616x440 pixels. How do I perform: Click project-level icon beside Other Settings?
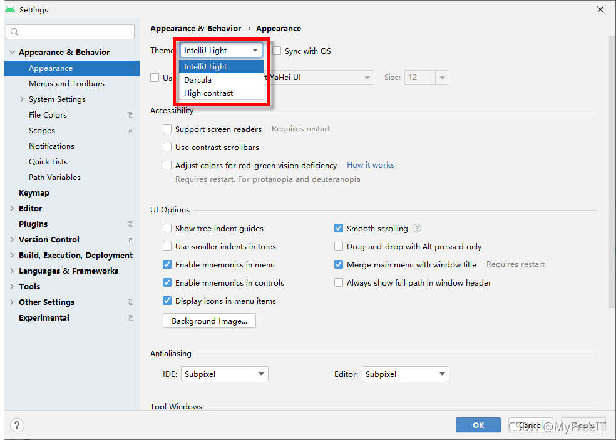point(130,302)
